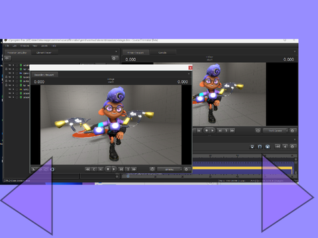Viewport: 318px width, 238px height.
Task: Open secondary viewport camera dropdown
Action: click(170, 169)
